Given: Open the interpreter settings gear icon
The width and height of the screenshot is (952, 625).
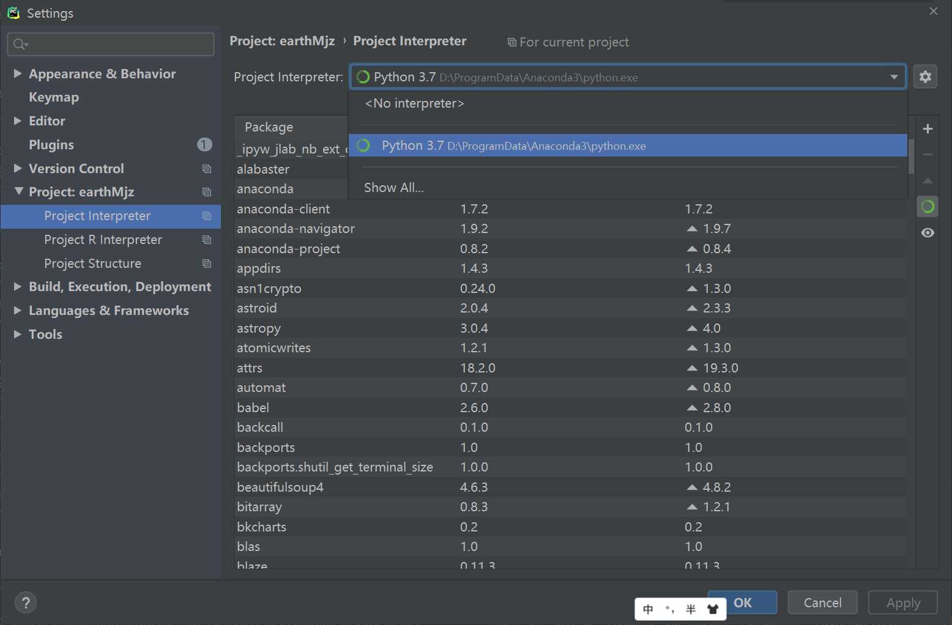Looking at the screenshot, I should [x=925, y=76].
